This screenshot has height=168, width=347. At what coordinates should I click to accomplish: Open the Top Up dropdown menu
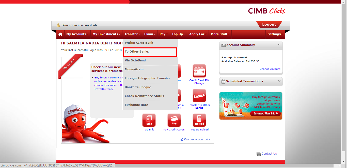178,34
